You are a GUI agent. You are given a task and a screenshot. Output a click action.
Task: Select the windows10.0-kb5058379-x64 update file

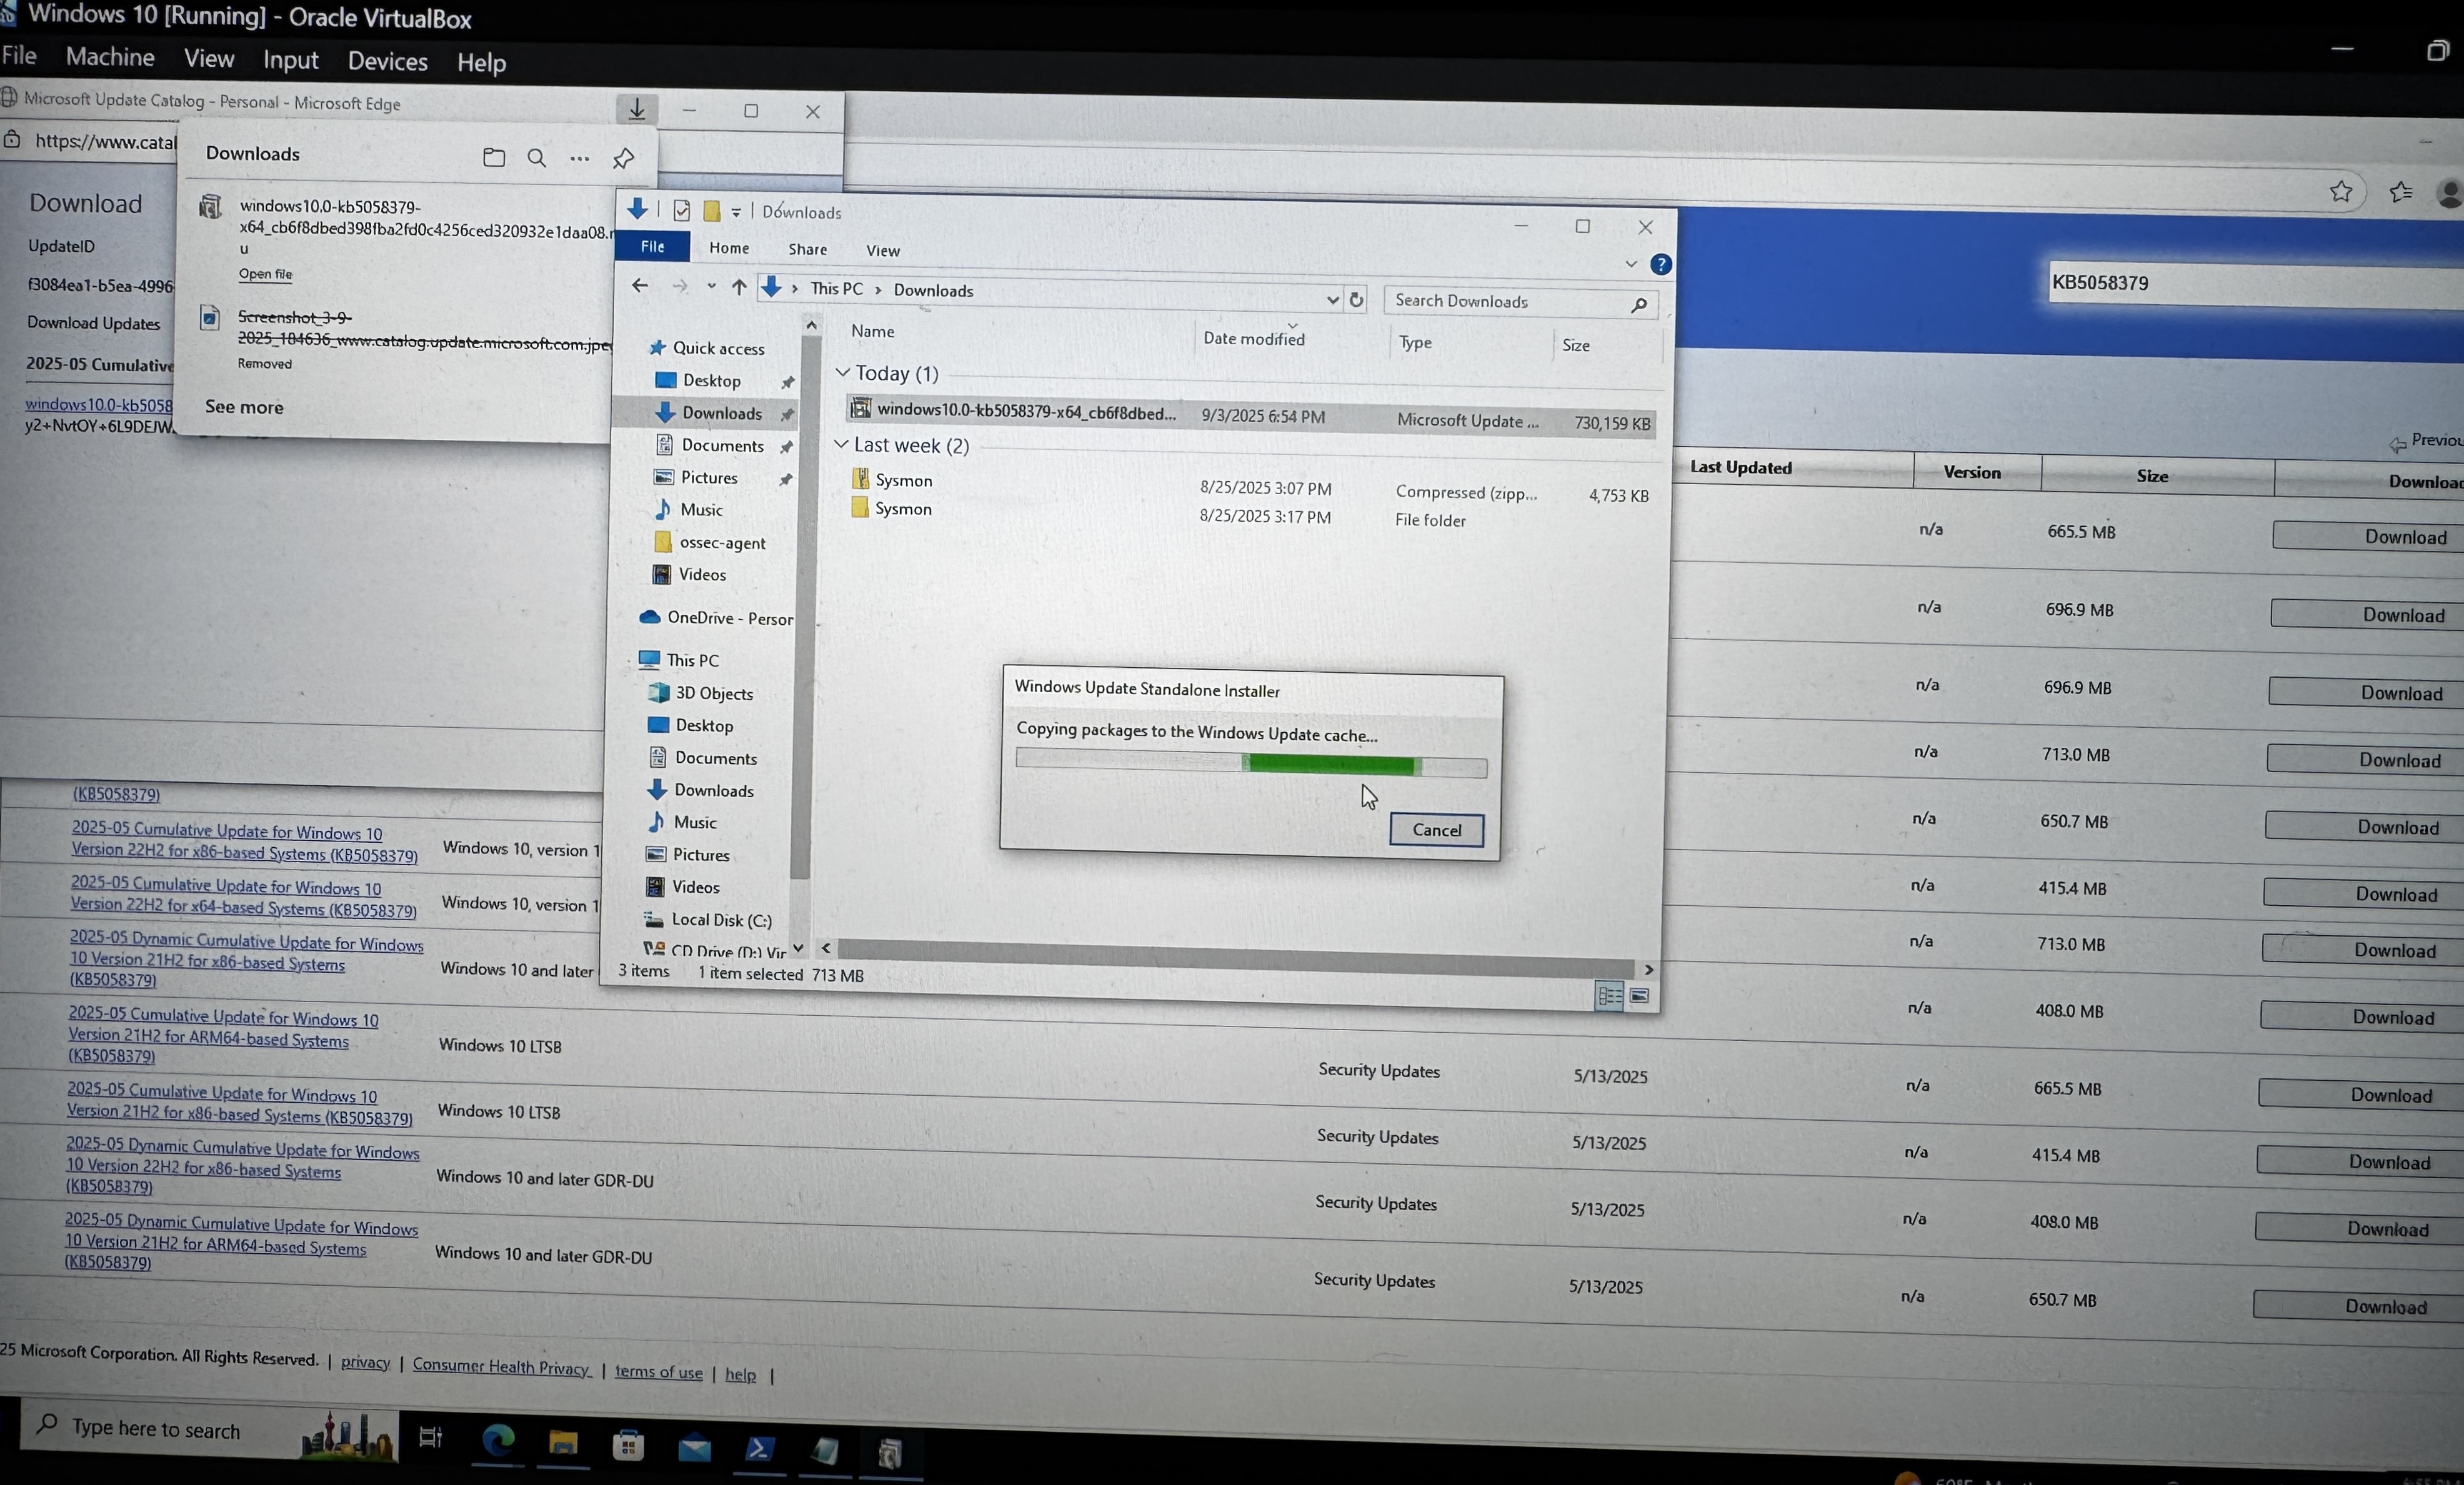click(x=1250, y=416)
